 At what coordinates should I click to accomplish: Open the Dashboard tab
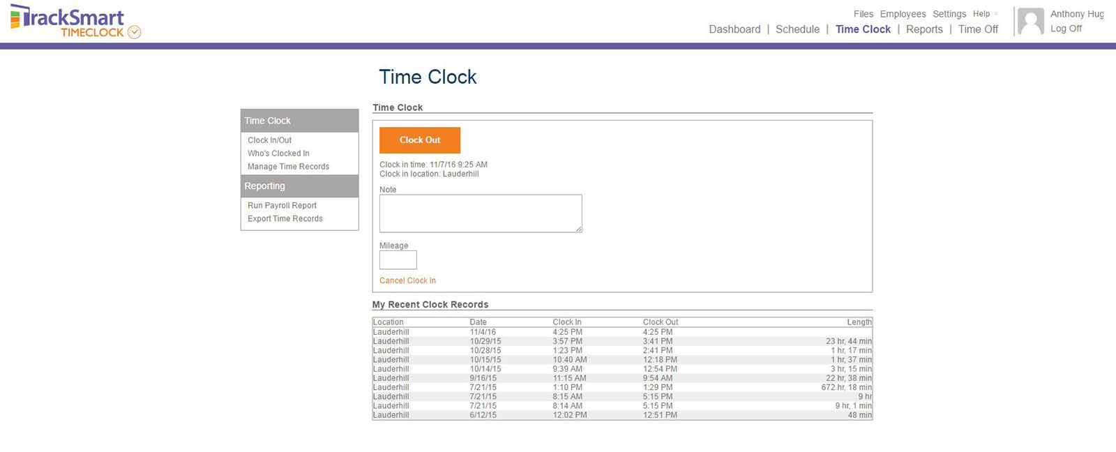click(734, 29)
